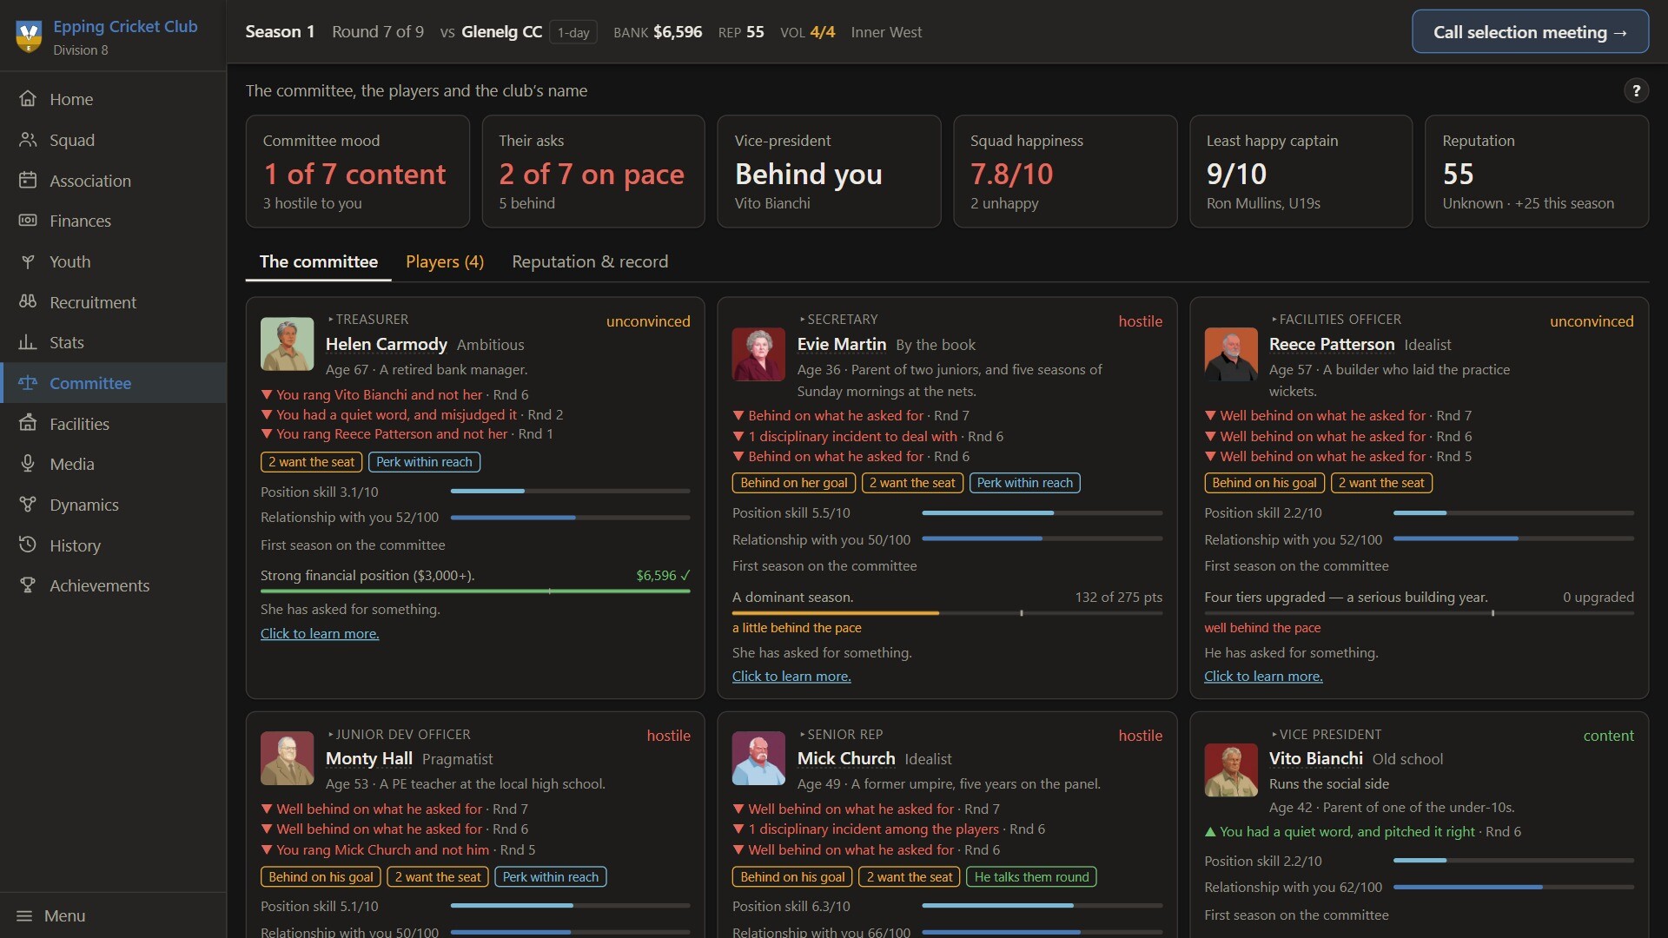Select the Committee scales icon

tap(28, 383)
